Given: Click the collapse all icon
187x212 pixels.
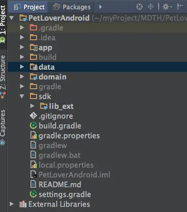Looking at the screenshot, I should (150, 7).
